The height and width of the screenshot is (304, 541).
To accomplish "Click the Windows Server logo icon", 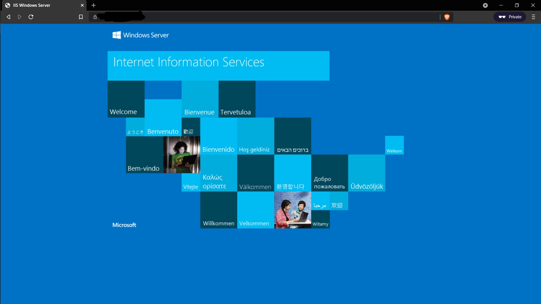I will 116,35.
